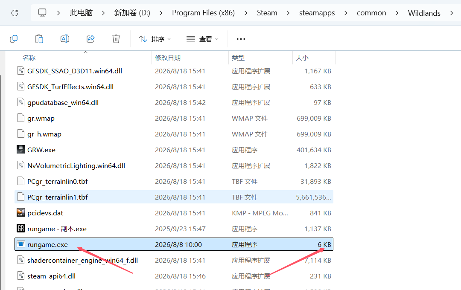This screenshot has height=290, width=461.
Task: Expand chevron after 新加卷 (D:) breadcrumb
Action: tap(161, 13)
